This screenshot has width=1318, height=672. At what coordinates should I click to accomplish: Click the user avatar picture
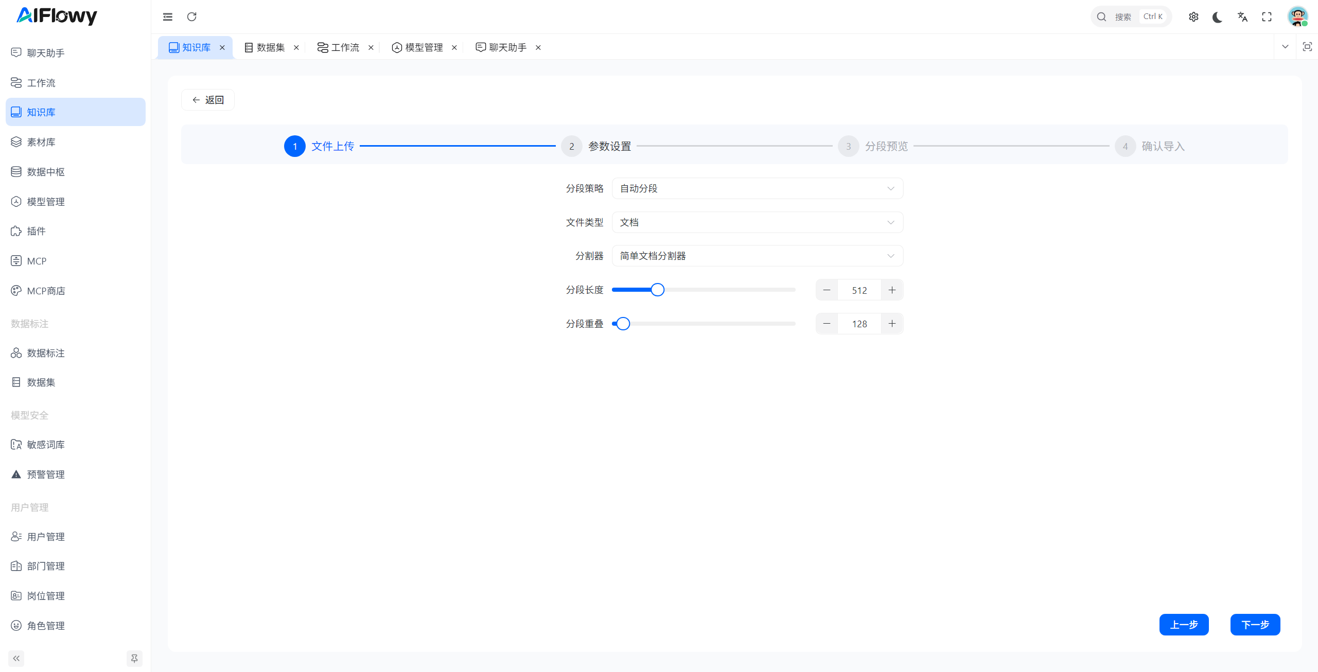pos(1297,17)
